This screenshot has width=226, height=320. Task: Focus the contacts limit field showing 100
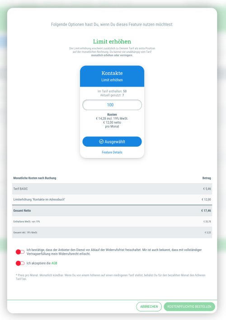(112, 105)
